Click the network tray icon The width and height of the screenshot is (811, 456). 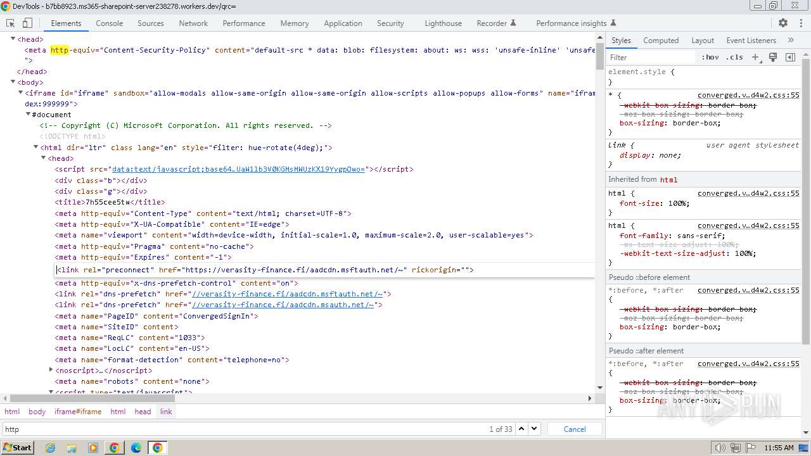pos(736,448)
